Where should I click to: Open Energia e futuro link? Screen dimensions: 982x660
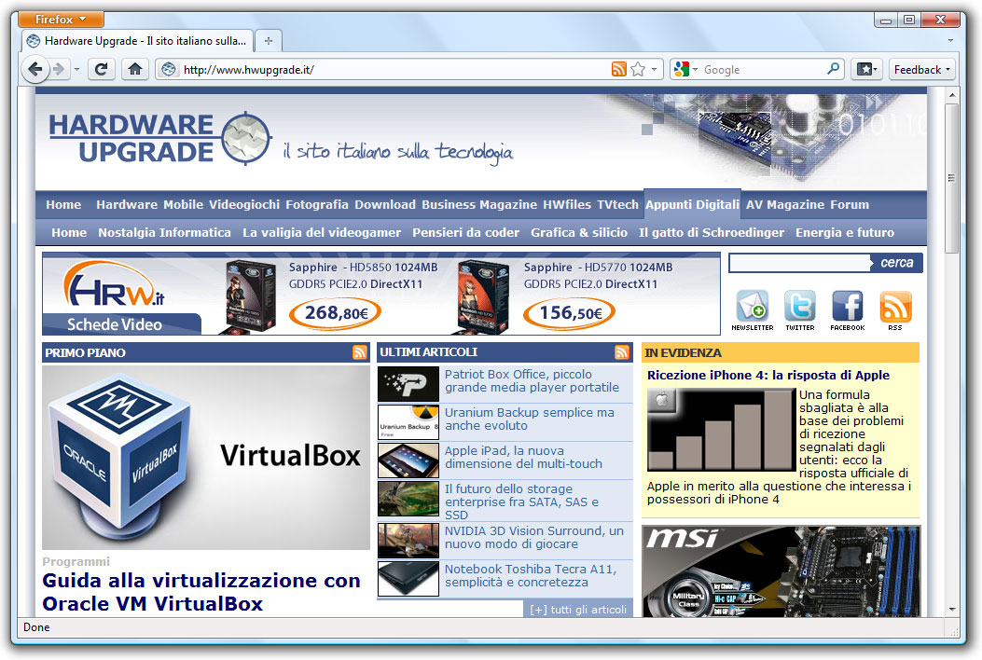[x=844, y=232]
